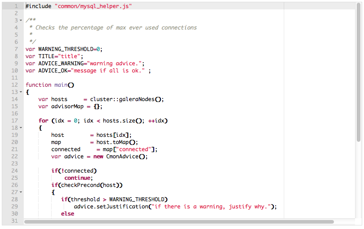Click "hosts[idx]" on line 19
This screenshot has height=229, width=364.
(113, 135)
